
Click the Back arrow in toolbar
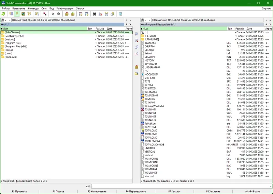click(x=53, y=14)
